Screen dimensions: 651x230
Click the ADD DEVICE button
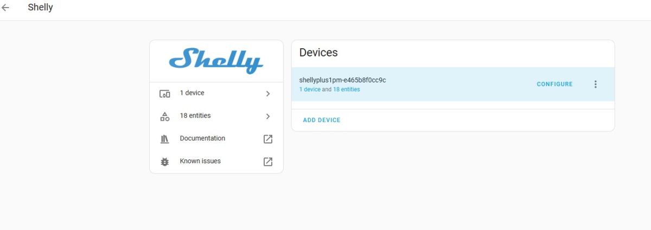click(322, 120)
